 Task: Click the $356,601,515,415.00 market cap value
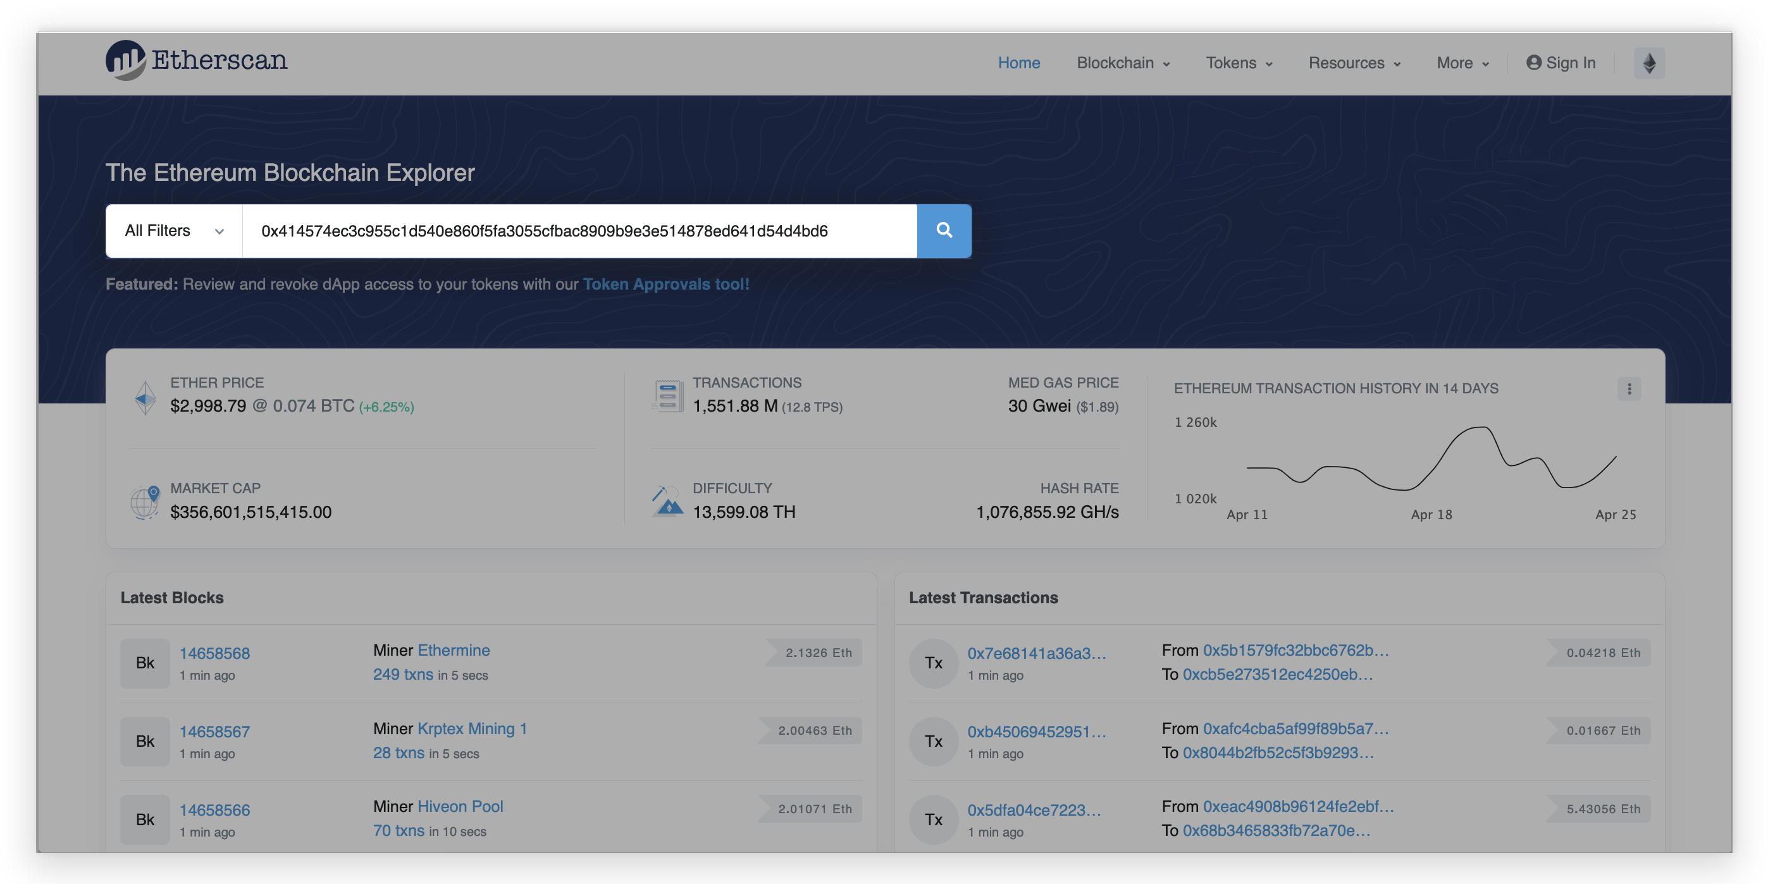250,512
